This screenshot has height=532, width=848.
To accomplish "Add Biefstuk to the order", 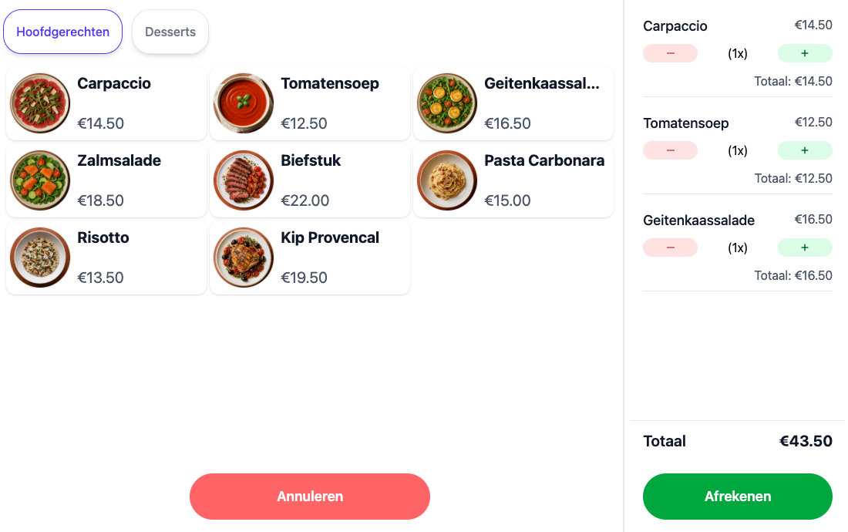I will (x=310, y=180).
